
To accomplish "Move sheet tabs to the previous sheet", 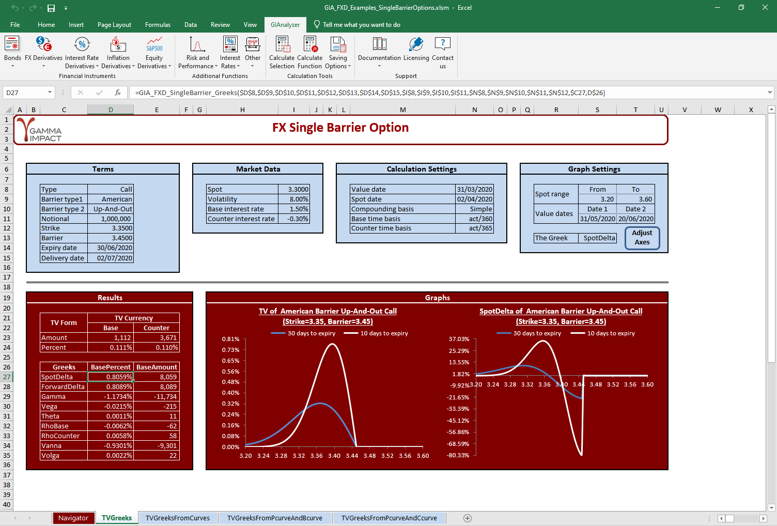I will pos(15,518).
